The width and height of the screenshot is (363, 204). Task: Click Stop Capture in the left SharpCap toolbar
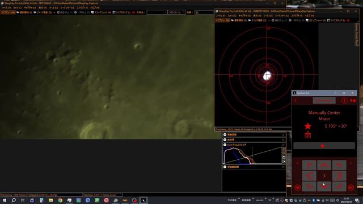[x=65, y=12]
